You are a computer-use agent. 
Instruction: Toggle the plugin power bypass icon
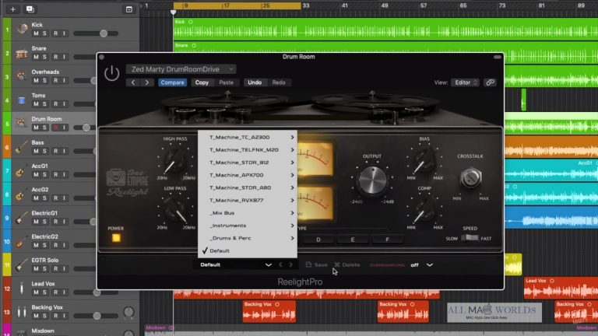point(112,73)
